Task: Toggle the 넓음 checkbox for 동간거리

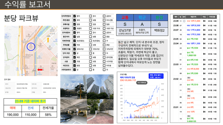Action: coord(75,36)
